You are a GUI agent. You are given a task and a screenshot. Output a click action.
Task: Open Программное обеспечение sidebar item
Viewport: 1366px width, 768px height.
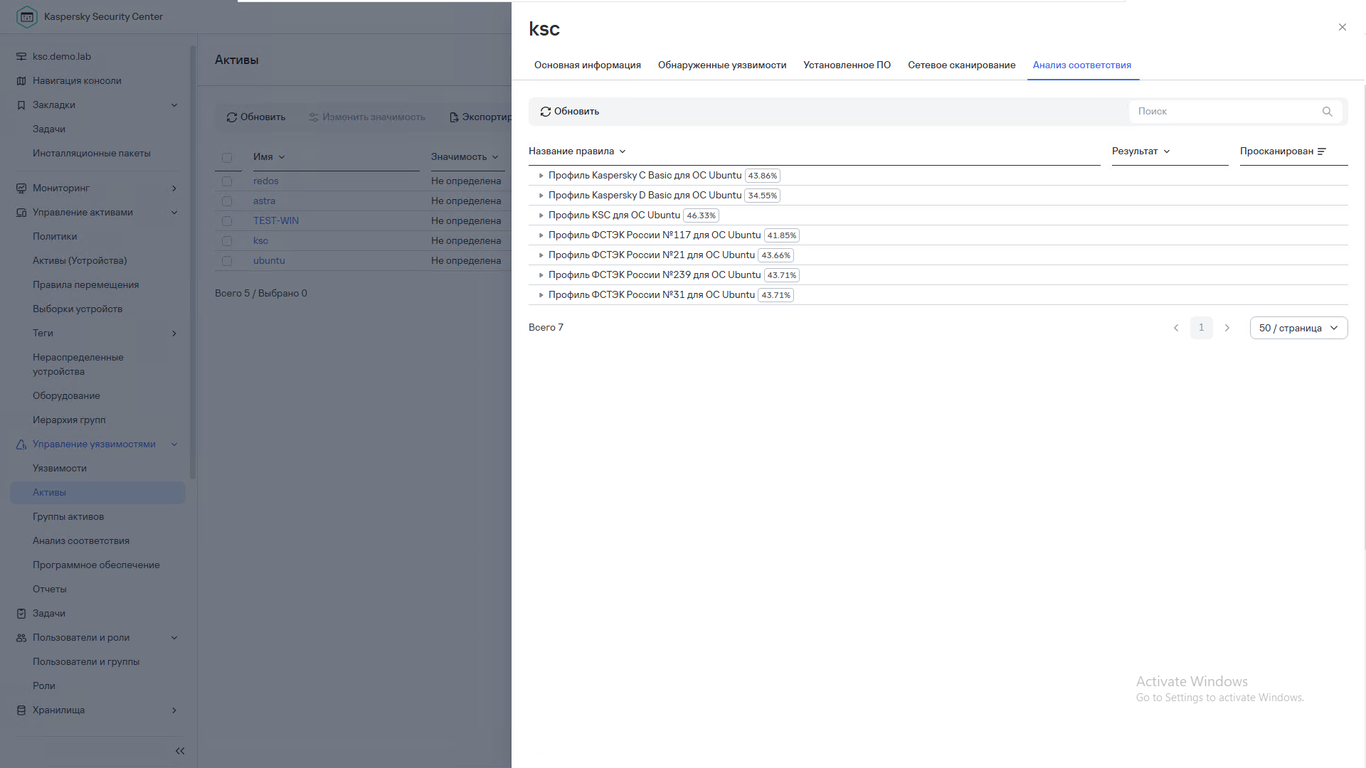(x=96, y=565)
